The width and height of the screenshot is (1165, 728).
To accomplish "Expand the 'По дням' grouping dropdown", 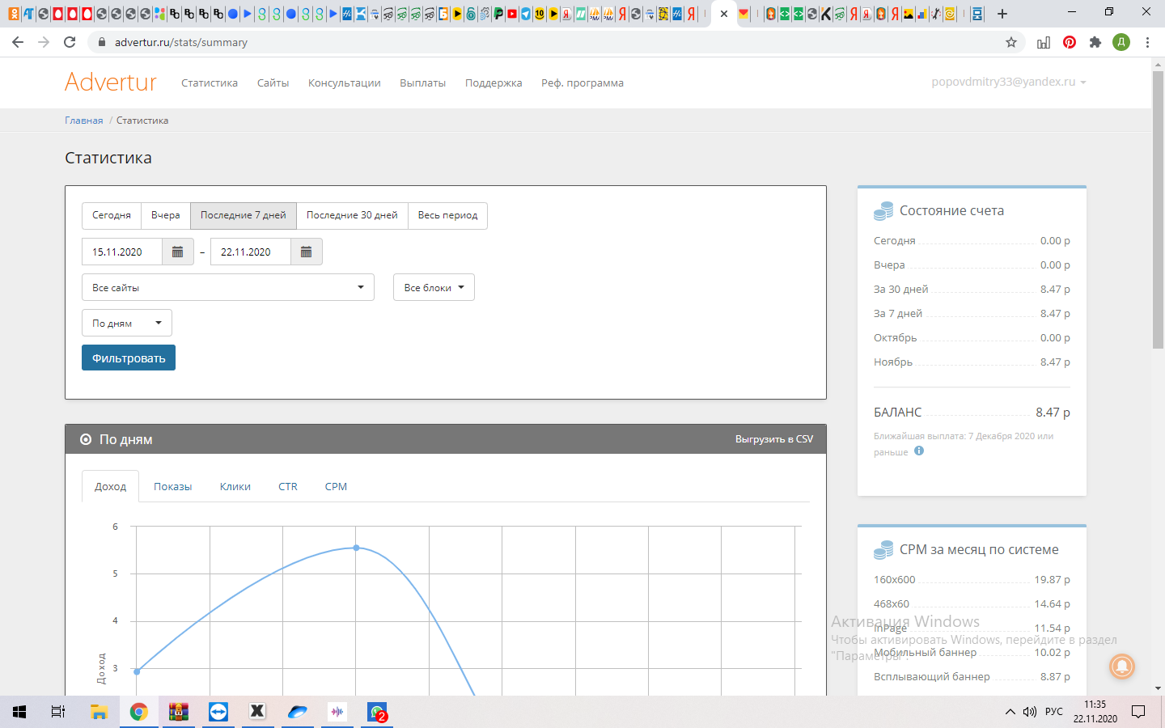I will click(126, 323).
